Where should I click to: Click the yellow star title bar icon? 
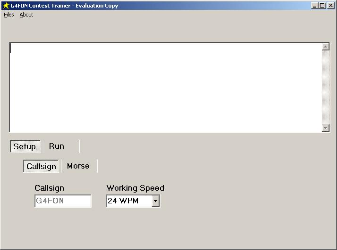[6, 6]
